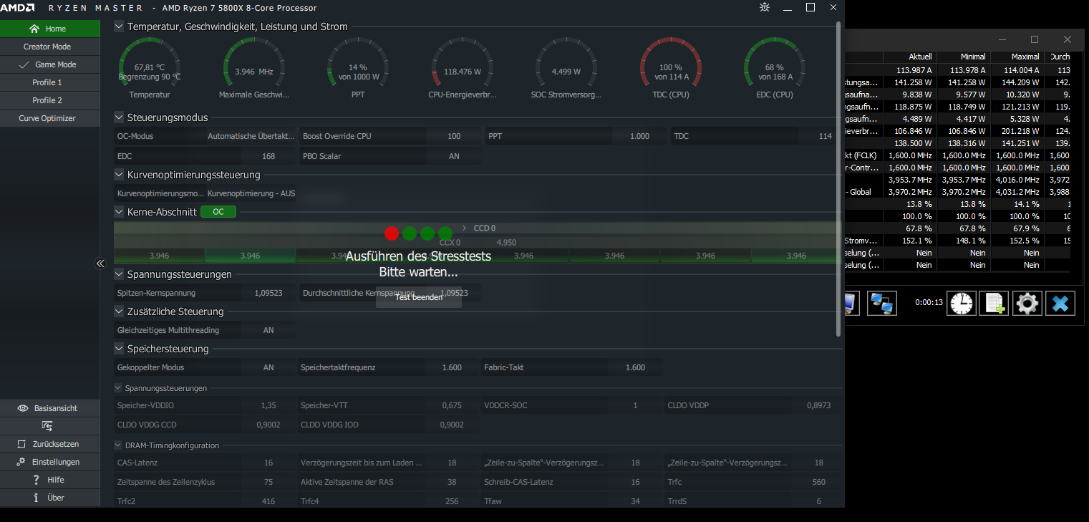Click Test beenden to stop stress test
This screenshot has height=522, width=1089.
[x=419, y=297]
